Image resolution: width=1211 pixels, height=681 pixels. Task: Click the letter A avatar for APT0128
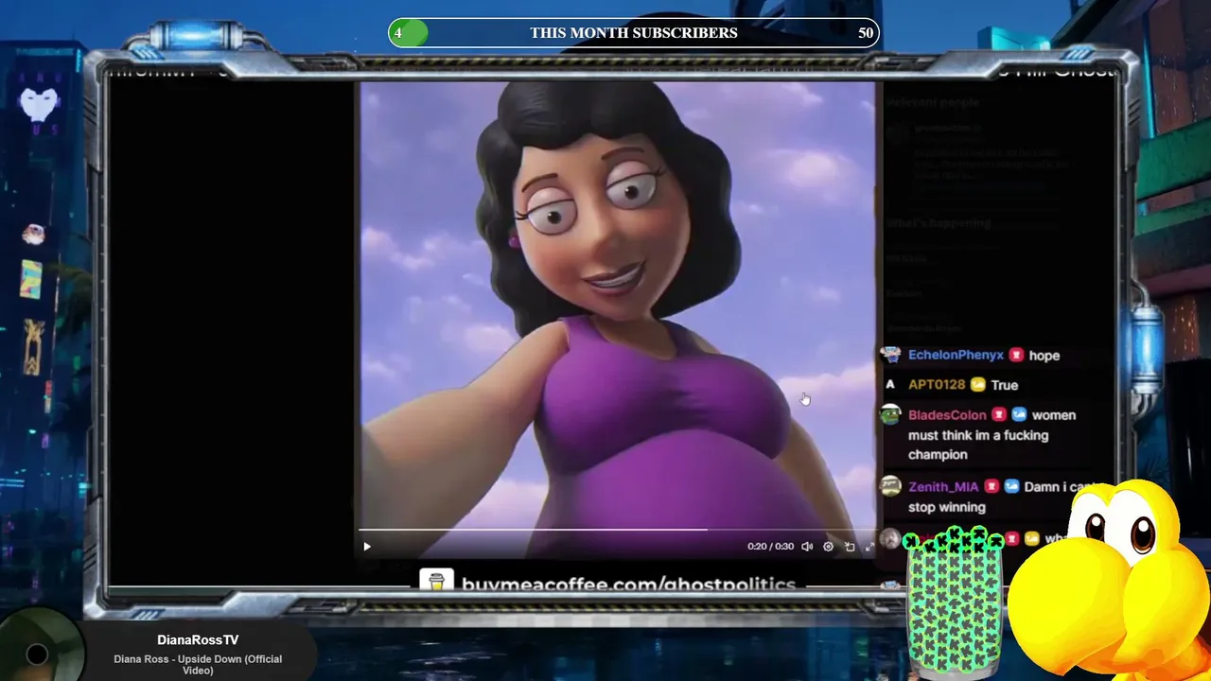click(890, 385)
